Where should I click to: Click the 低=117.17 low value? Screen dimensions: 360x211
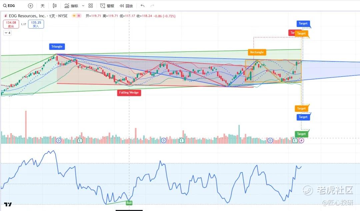pos(127,16)
